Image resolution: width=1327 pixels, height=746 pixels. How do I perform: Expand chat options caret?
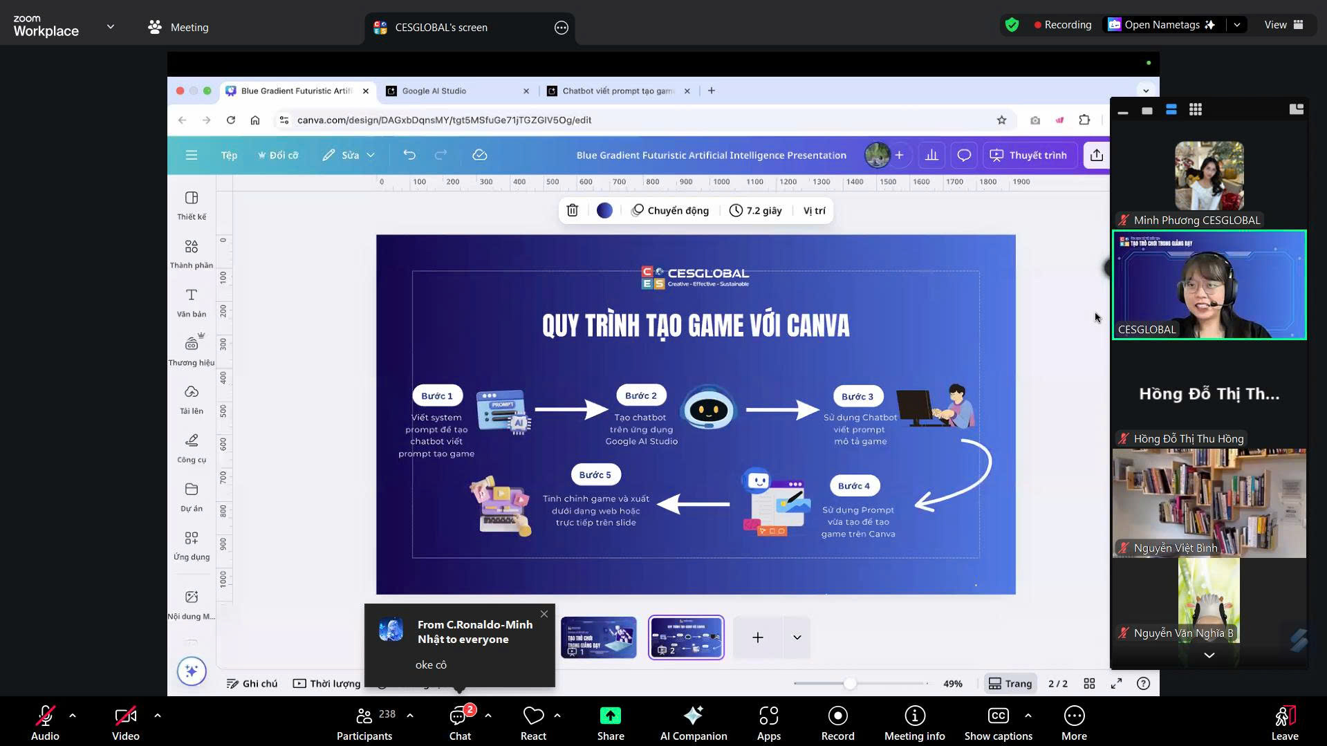[488, 716]
